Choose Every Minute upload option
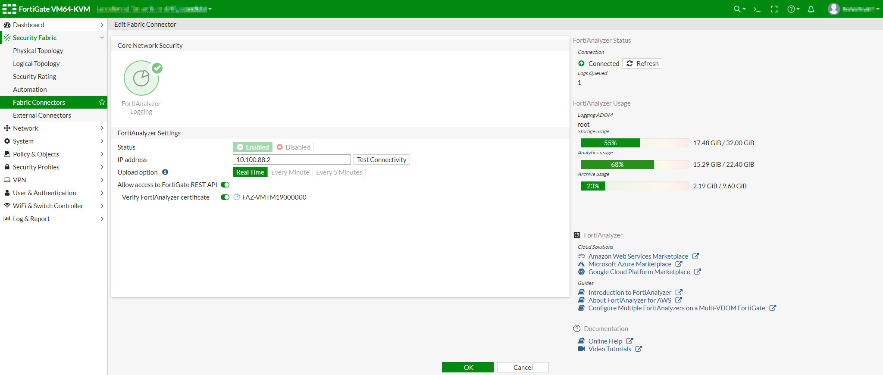This screenshot has width=883, height=375. click(x=290, y=172)
